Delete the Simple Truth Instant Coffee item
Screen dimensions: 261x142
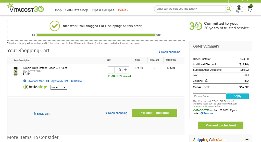[x=76, y=81]
